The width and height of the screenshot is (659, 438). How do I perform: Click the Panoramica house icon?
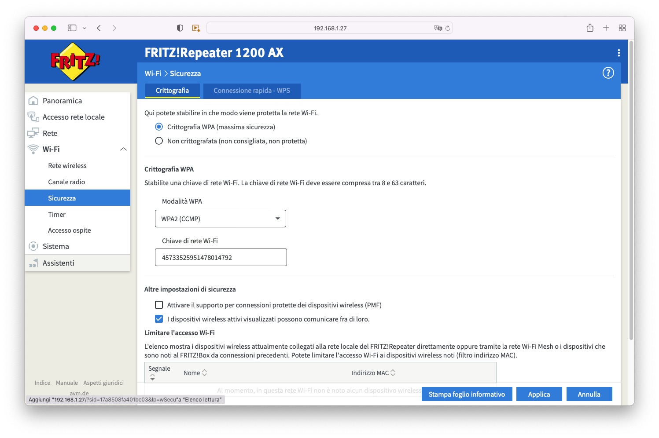coord(33,101)
